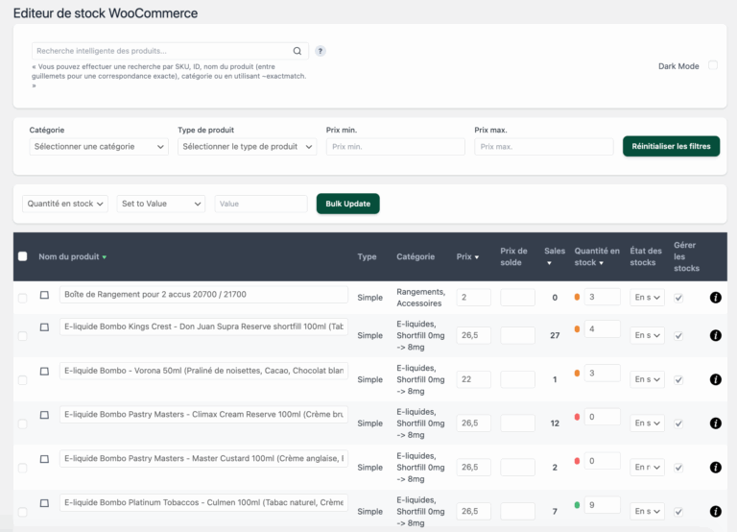Enable Dark Mode checkbox

[713, 65]
